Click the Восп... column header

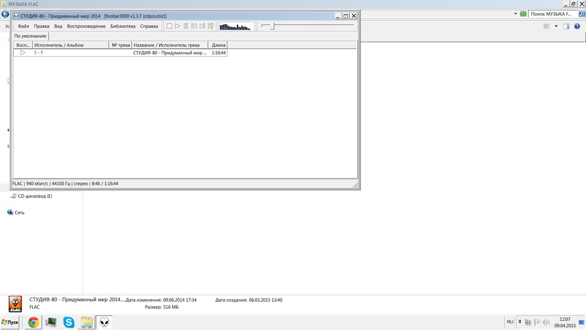[23, 45]
